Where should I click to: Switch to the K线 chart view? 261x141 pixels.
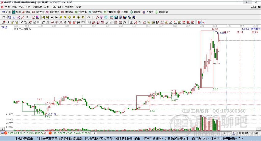coord(26,12)
